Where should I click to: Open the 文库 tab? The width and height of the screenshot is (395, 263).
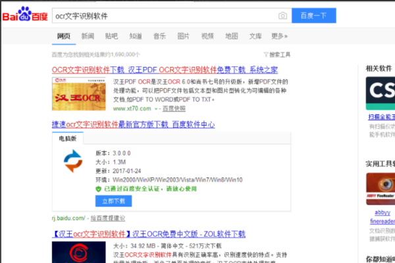pyautogui.click(x=255, y=36)
